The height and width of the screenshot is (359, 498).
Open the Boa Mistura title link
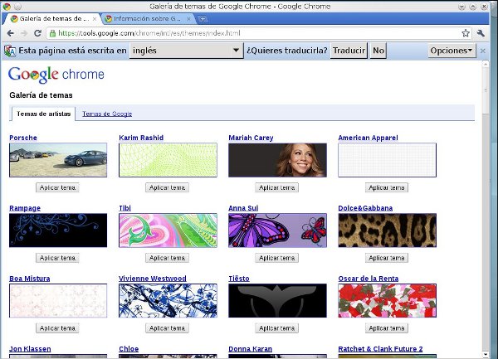[x=30, y=279]
